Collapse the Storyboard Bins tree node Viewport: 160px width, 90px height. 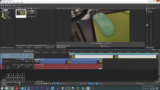click(1, 17)
